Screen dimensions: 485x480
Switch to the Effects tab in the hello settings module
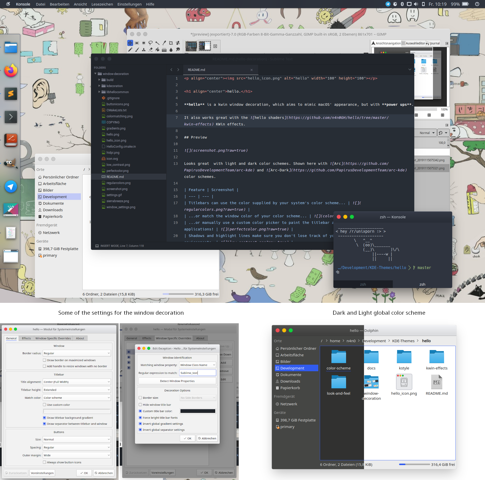tap(26, 338)
